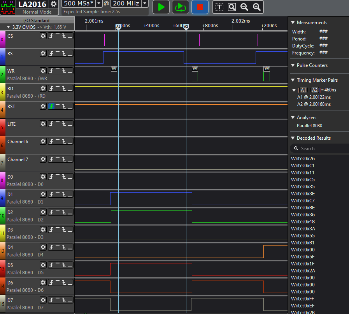This screenshot has height=314, width=349.
Task: Open the 500 MSa sample depth dropdown
Action: point(98,4)
